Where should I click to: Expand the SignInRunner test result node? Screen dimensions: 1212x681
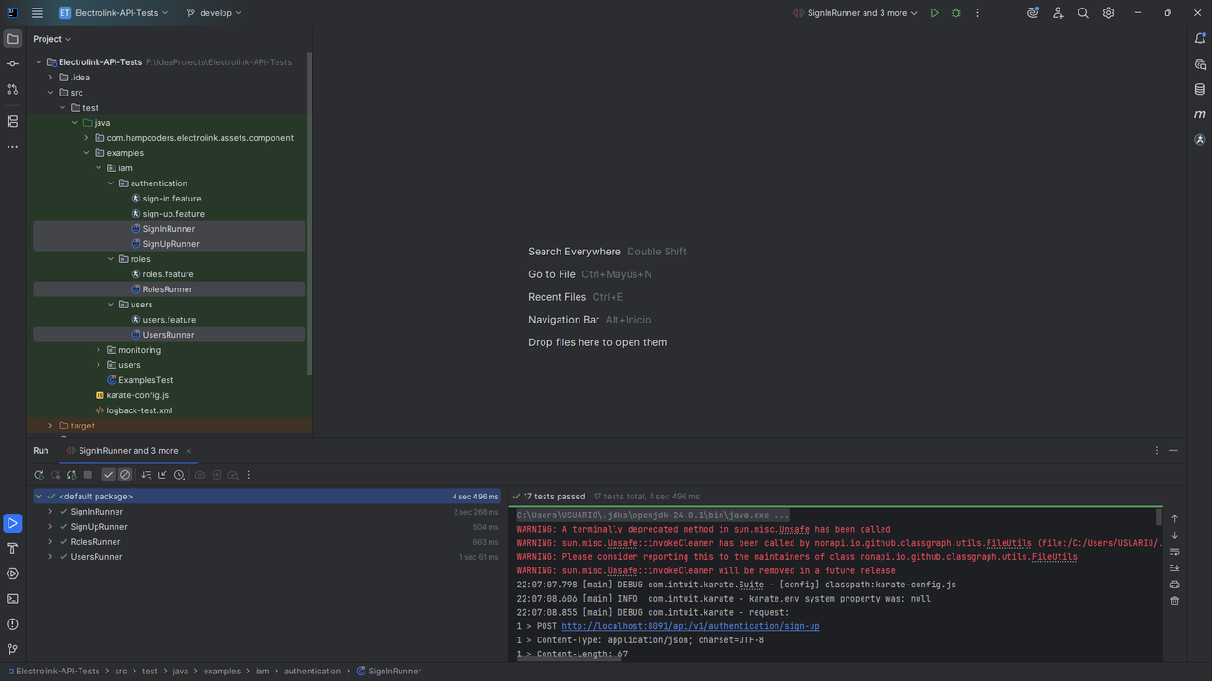pos(51,512)
